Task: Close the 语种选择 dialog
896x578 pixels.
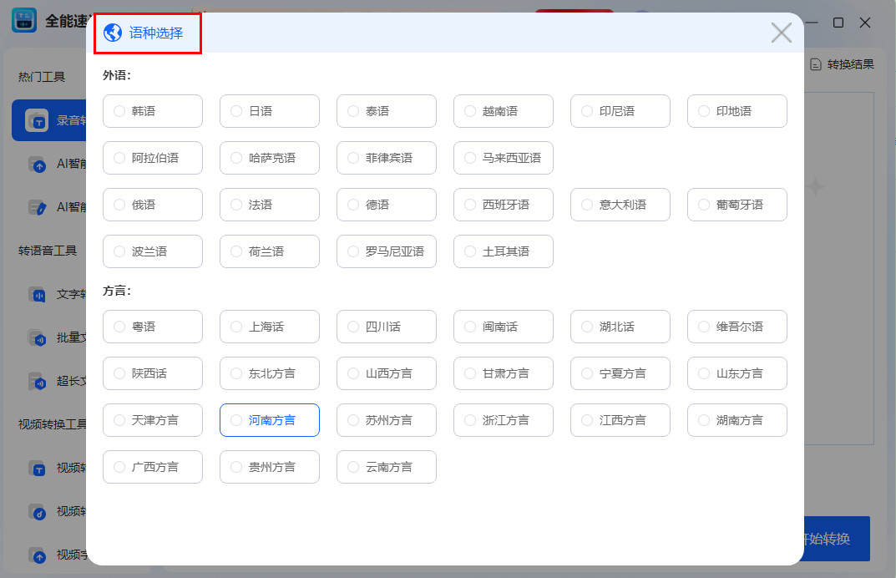Action: (x=782, y=33)
